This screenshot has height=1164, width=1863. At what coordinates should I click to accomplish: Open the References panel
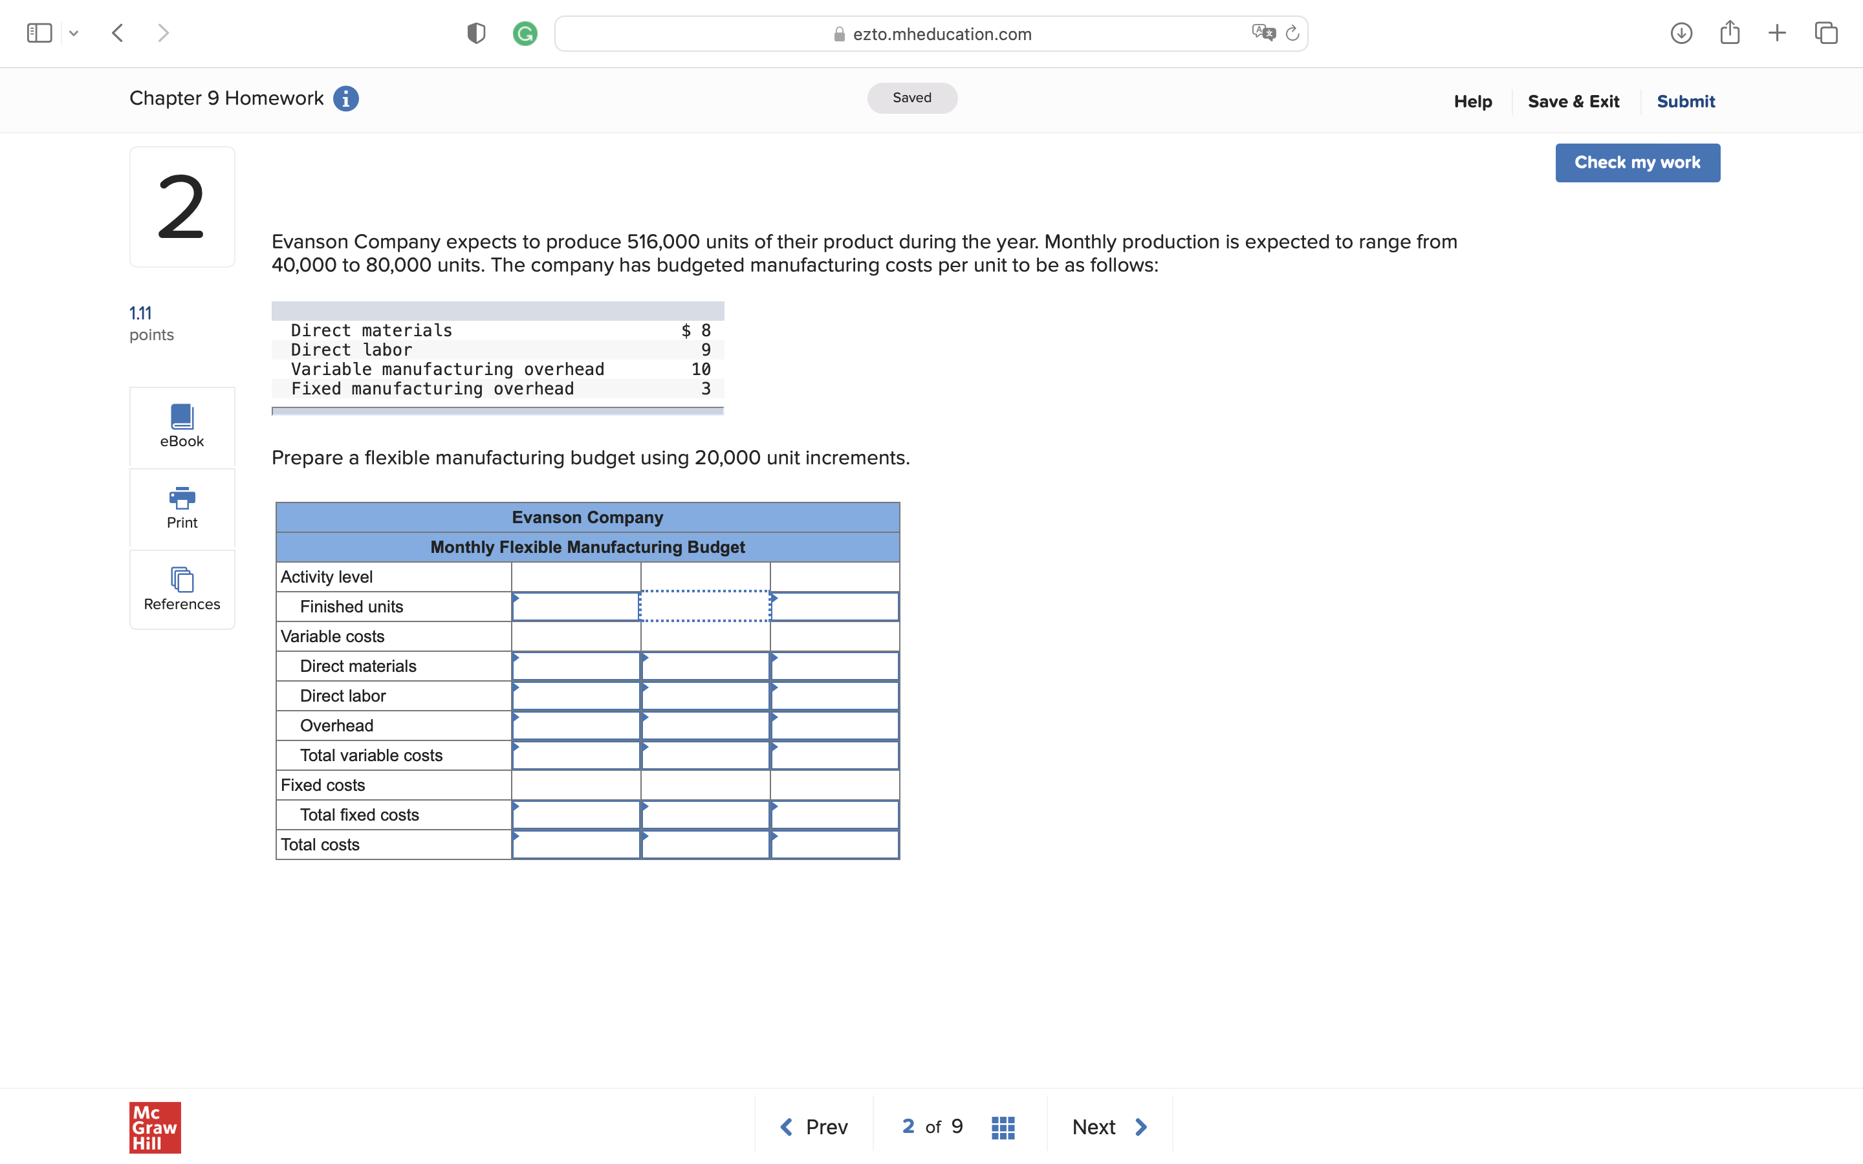point(182,590)
